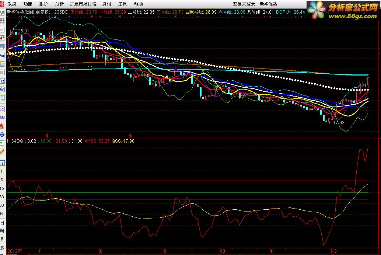Open the 扩展市场行情 menu
This screenshot has height=255, width=381.
(83, 4)
